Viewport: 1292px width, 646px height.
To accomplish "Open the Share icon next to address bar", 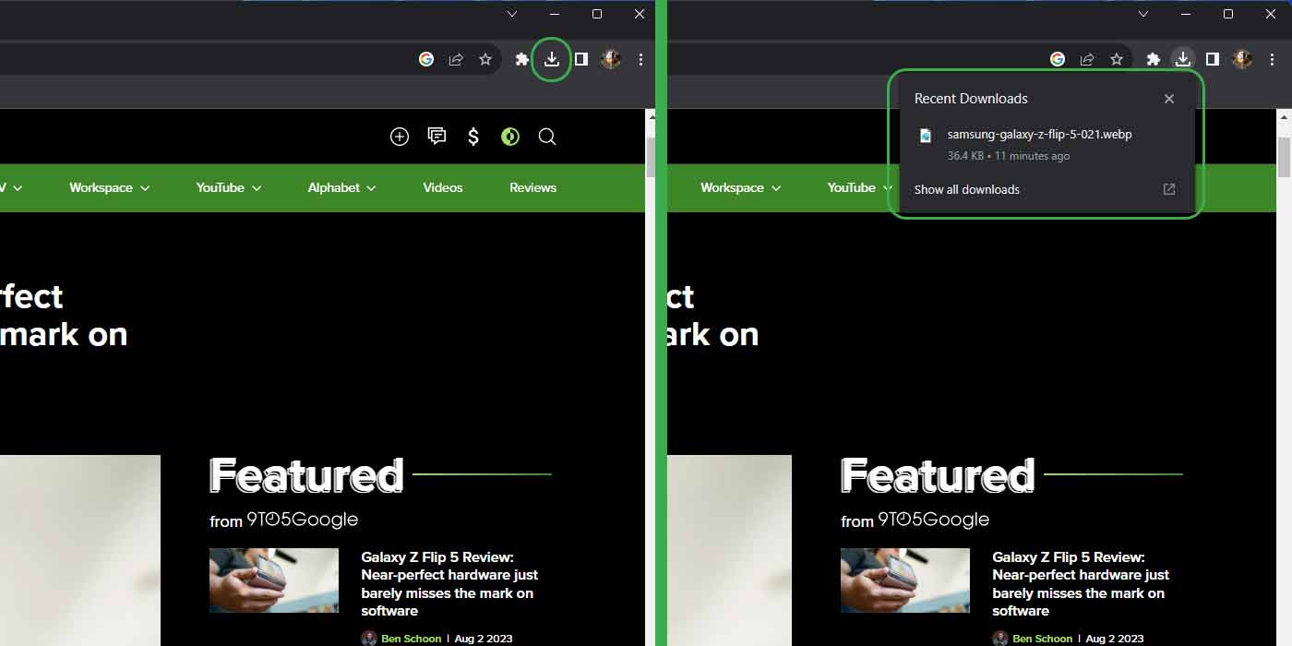I will point(456,58).
